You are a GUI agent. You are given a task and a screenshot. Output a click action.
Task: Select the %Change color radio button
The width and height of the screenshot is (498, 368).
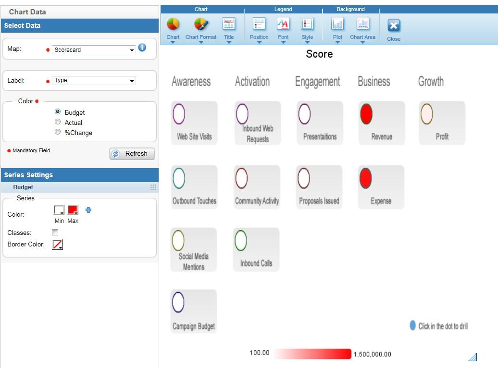pyautogui.click(x=58, y=132)
